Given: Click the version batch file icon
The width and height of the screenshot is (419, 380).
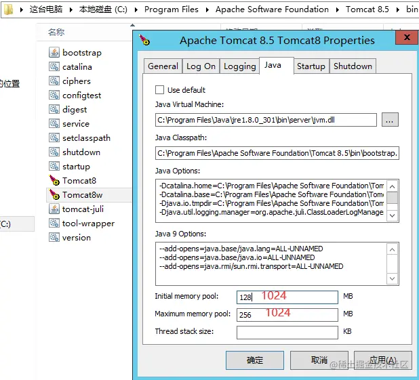Looking at the screenshot, I should tap(54, 237).
